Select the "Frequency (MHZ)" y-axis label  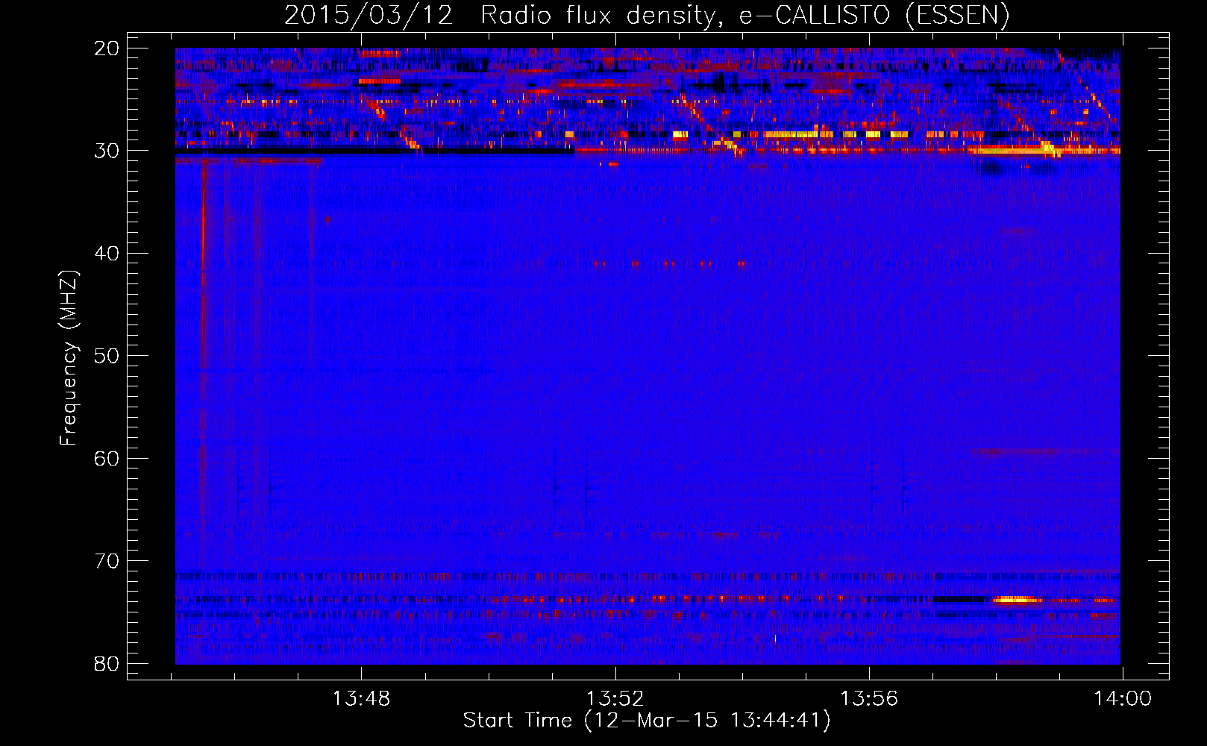(69, 358)
